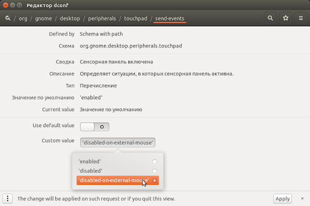Select the send-events path tab

pyautogui.click(x=169, y=19)
